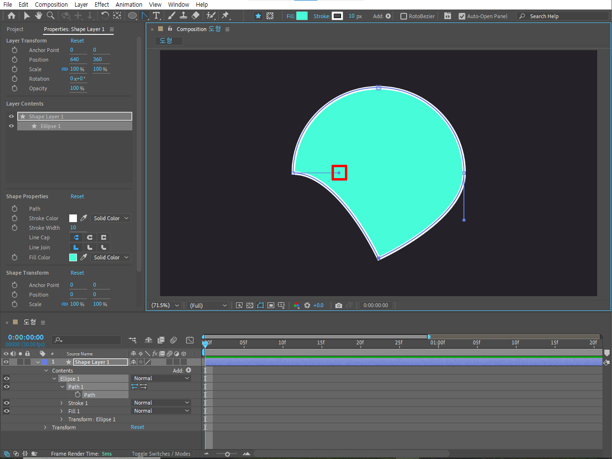
Task: Select the Roto Brush tool
Action: tap(211, 16)
